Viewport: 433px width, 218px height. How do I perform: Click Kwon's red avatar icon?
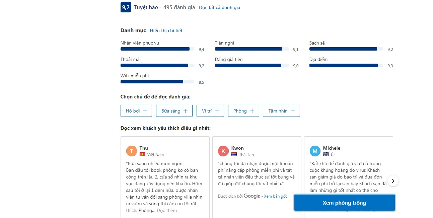(x=223, y=151)
